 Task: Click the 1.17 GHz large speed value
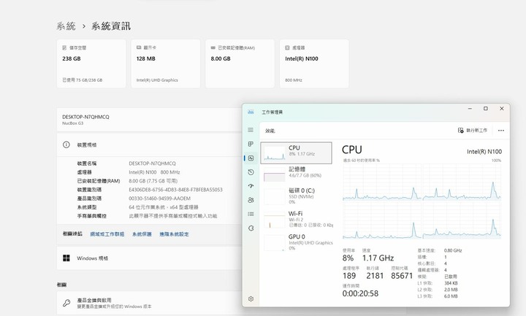click(x=378, y=258)
